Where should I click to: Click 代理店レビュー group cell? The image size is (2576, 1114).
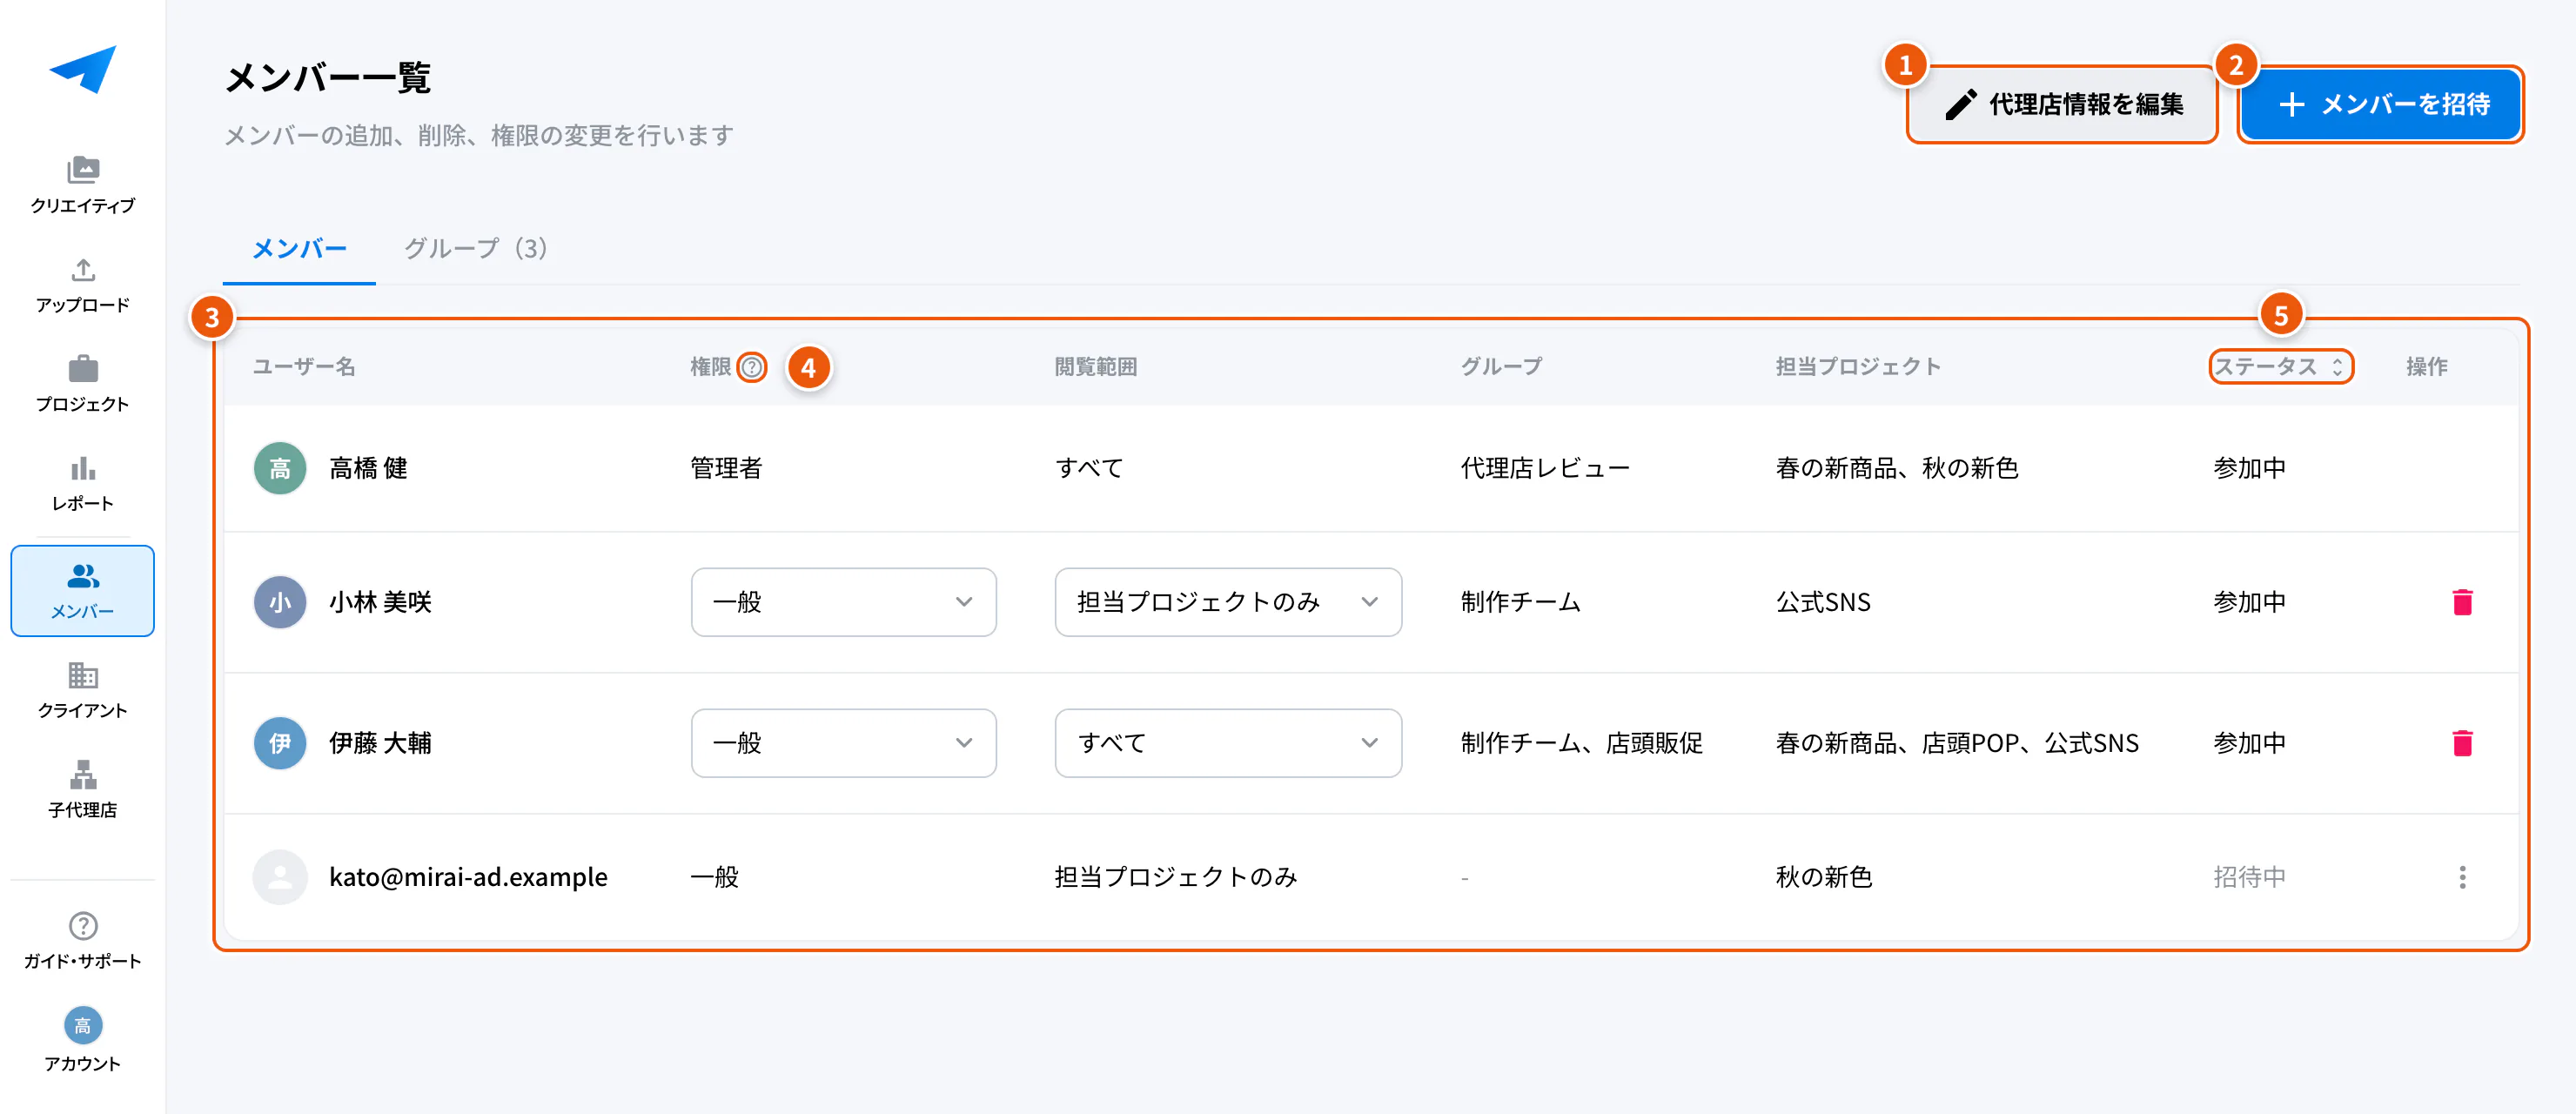1545,468
